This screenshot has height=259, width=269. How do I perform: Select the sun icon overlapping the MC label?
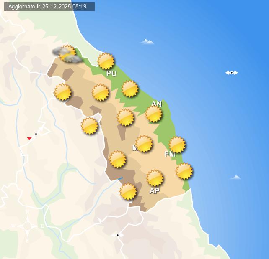pos(144,144)
